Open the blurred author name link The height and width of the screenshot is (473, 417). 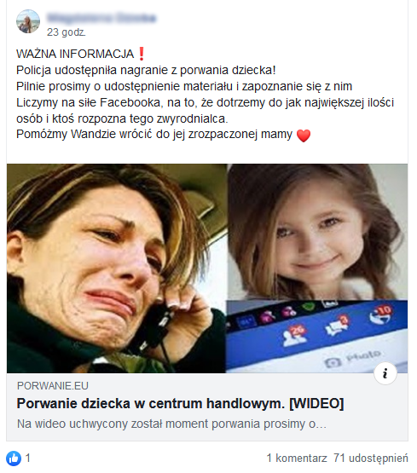101,18
